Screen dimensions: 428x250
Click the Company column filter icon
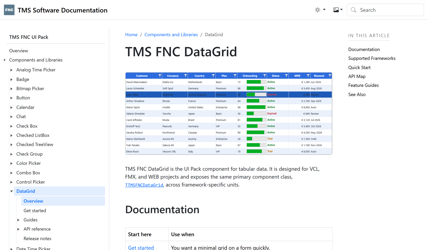[185, 76]
